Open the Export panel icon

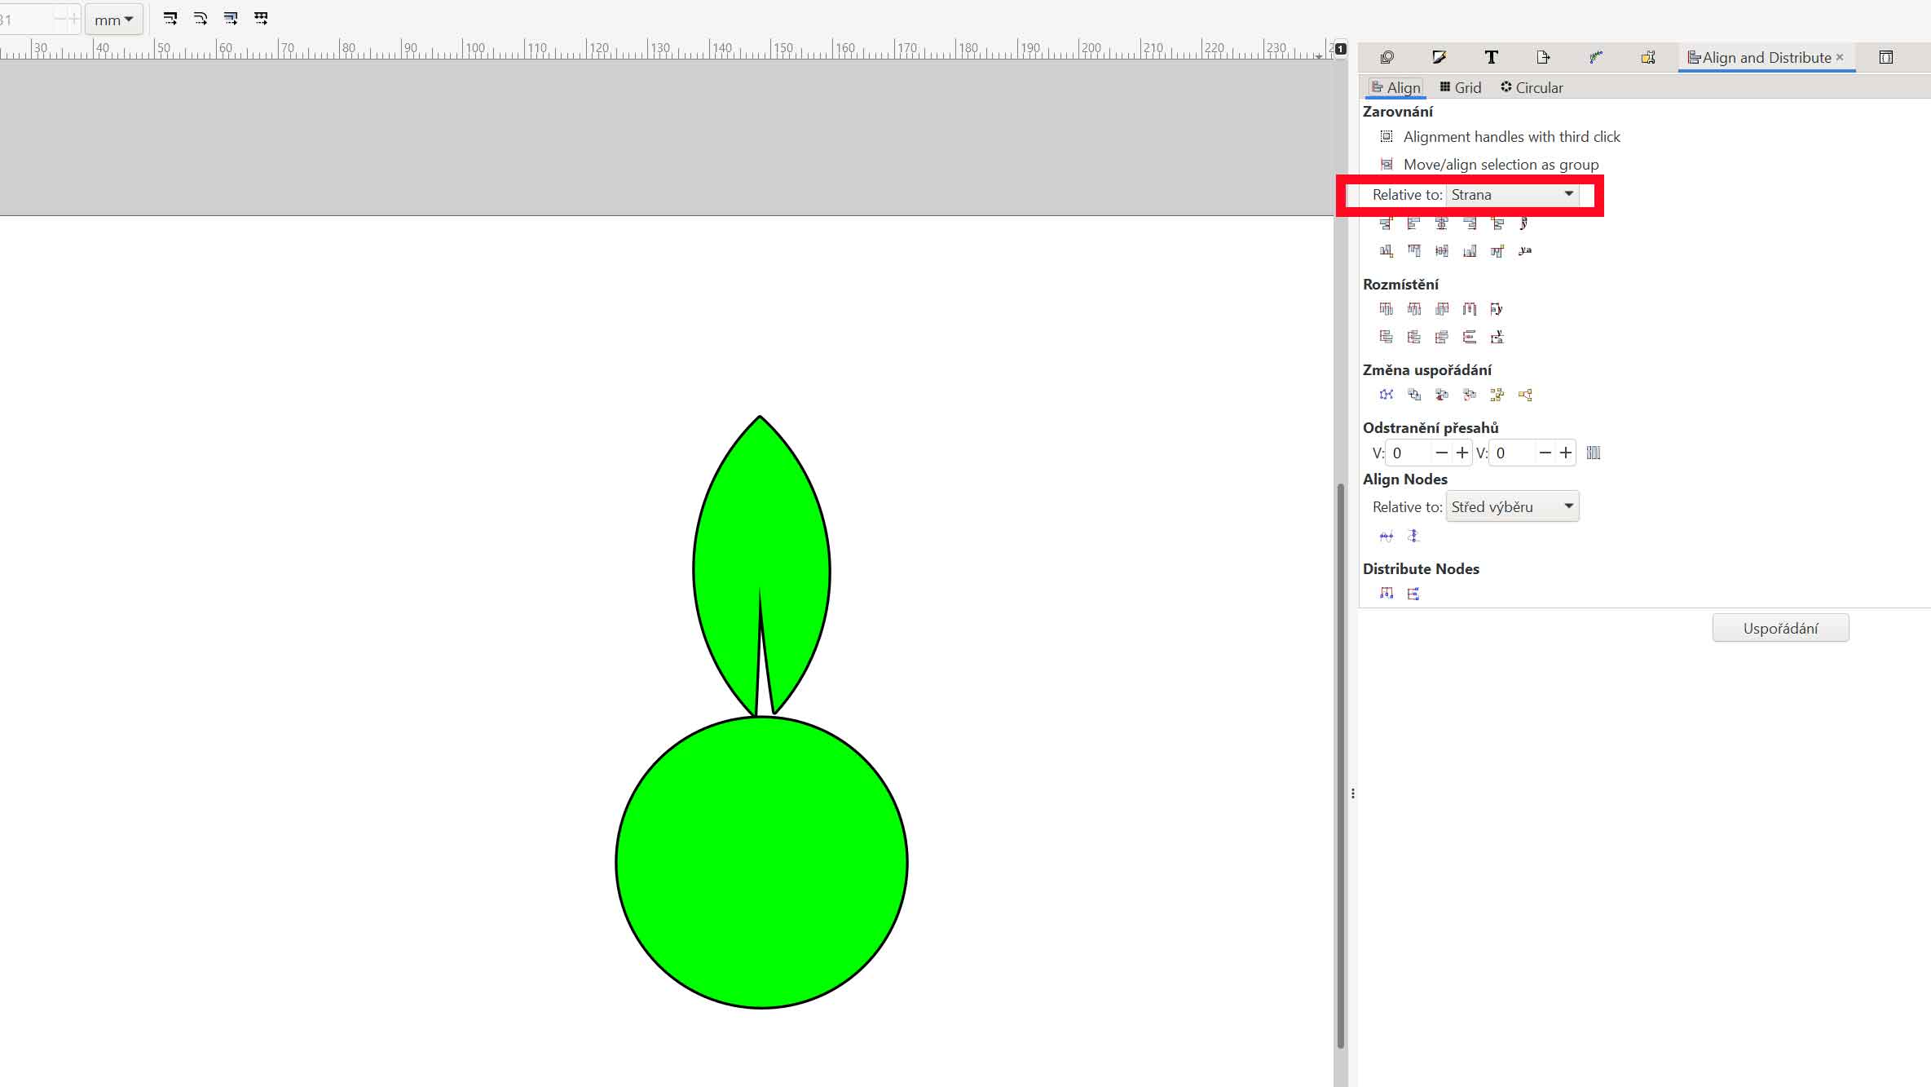pyautogui.click(x=1543, y=57)
